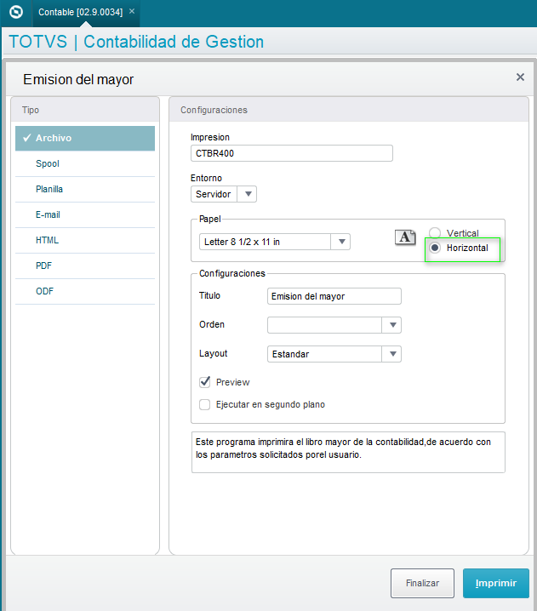Enable Ejecutar en segundo plano checkbox

point(204,404)
